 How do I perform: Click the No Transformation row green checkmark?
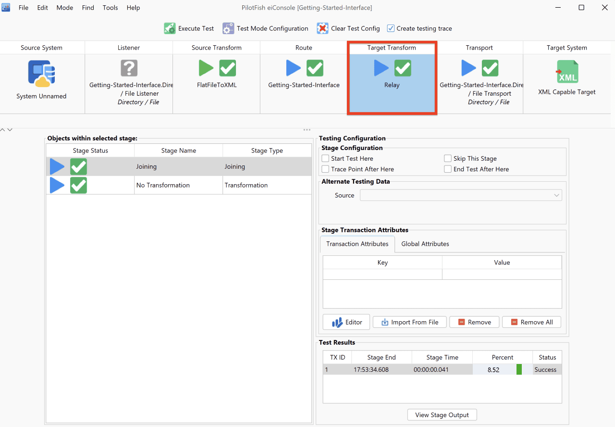[x=79, y=185]
